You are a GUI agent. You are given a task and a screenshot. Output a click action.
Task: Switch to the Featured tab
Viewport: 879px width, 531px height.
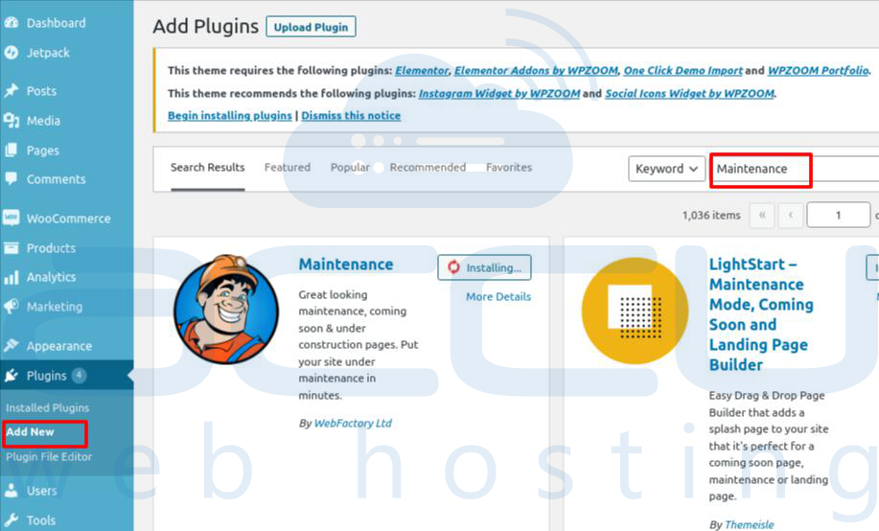pos(288,167)
